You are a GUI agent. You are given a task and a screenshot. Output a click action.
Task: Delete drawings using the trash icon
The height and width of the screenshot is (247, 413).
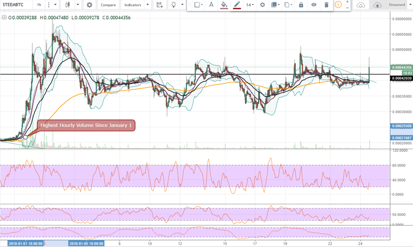coord(327,5)
